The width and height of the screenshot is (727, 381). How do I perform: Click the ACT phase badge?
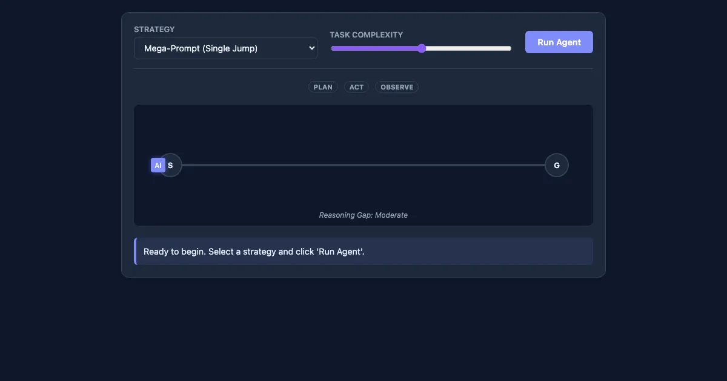pyautogui.click(x=357, y=87)
